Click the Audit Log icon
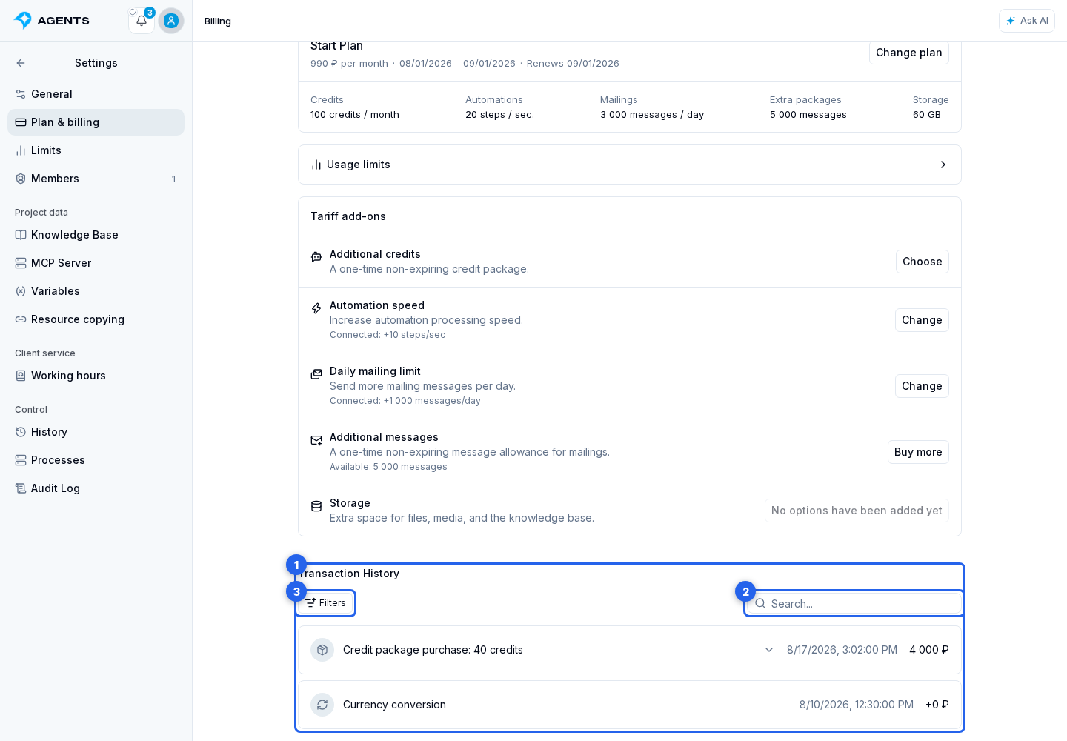This screenshot has height=741, width=1067. [21, 488]
